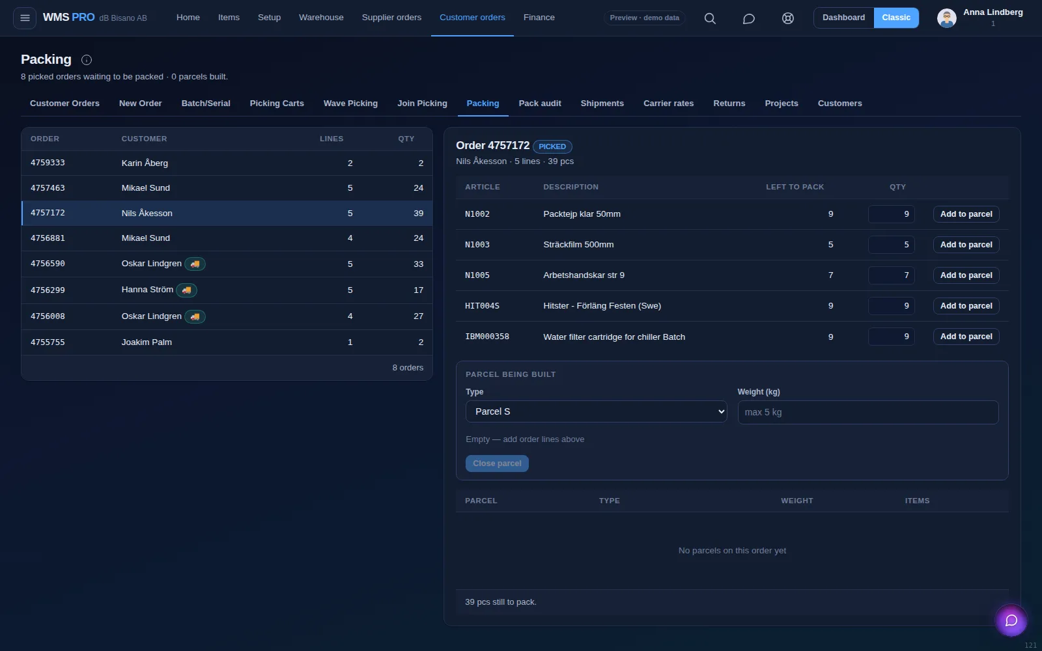The width and height of the screenshot is (1042, 651).
Task: Add Sträckfilm 500mm to parcel
Action: pos(966,245)
